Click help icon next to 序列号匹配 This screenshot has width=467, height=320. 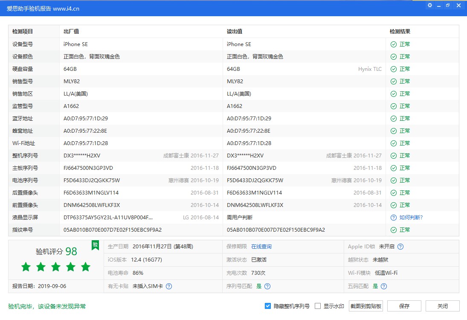coord(267,286)
